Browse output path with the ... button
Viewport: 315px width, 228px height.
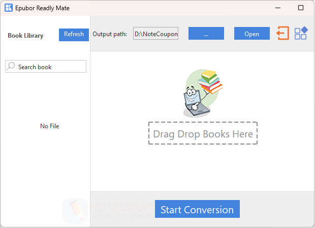(x=206, y=34)
